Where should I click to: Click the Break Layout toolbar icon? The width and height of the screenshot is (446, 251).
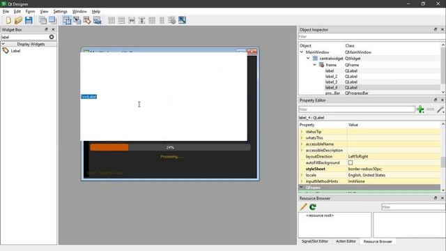click(172, 20)
